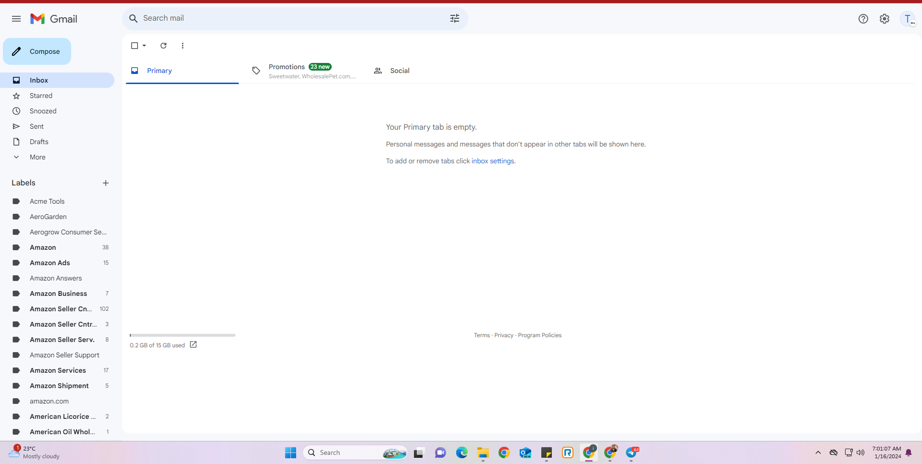The width and height of the screenshot is (922, 464).
Task: Open the Amazon Seller Support label
Action: coord(57,355)
